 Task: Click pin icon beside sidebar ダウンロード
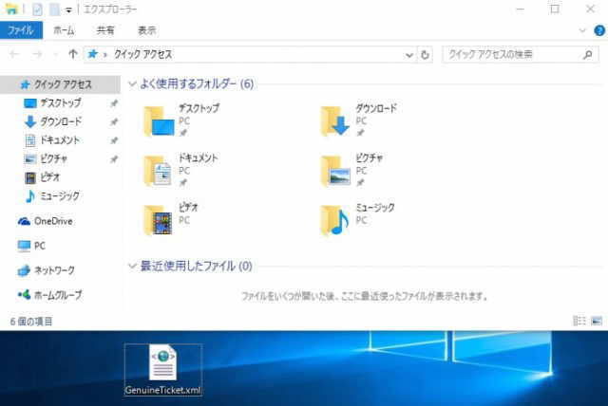pos(114,122)
